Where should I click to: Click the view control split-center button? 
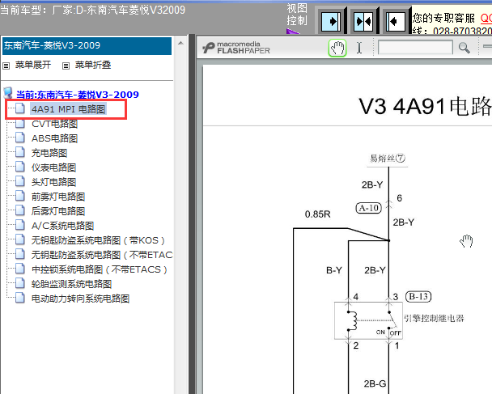coord(363,22)
